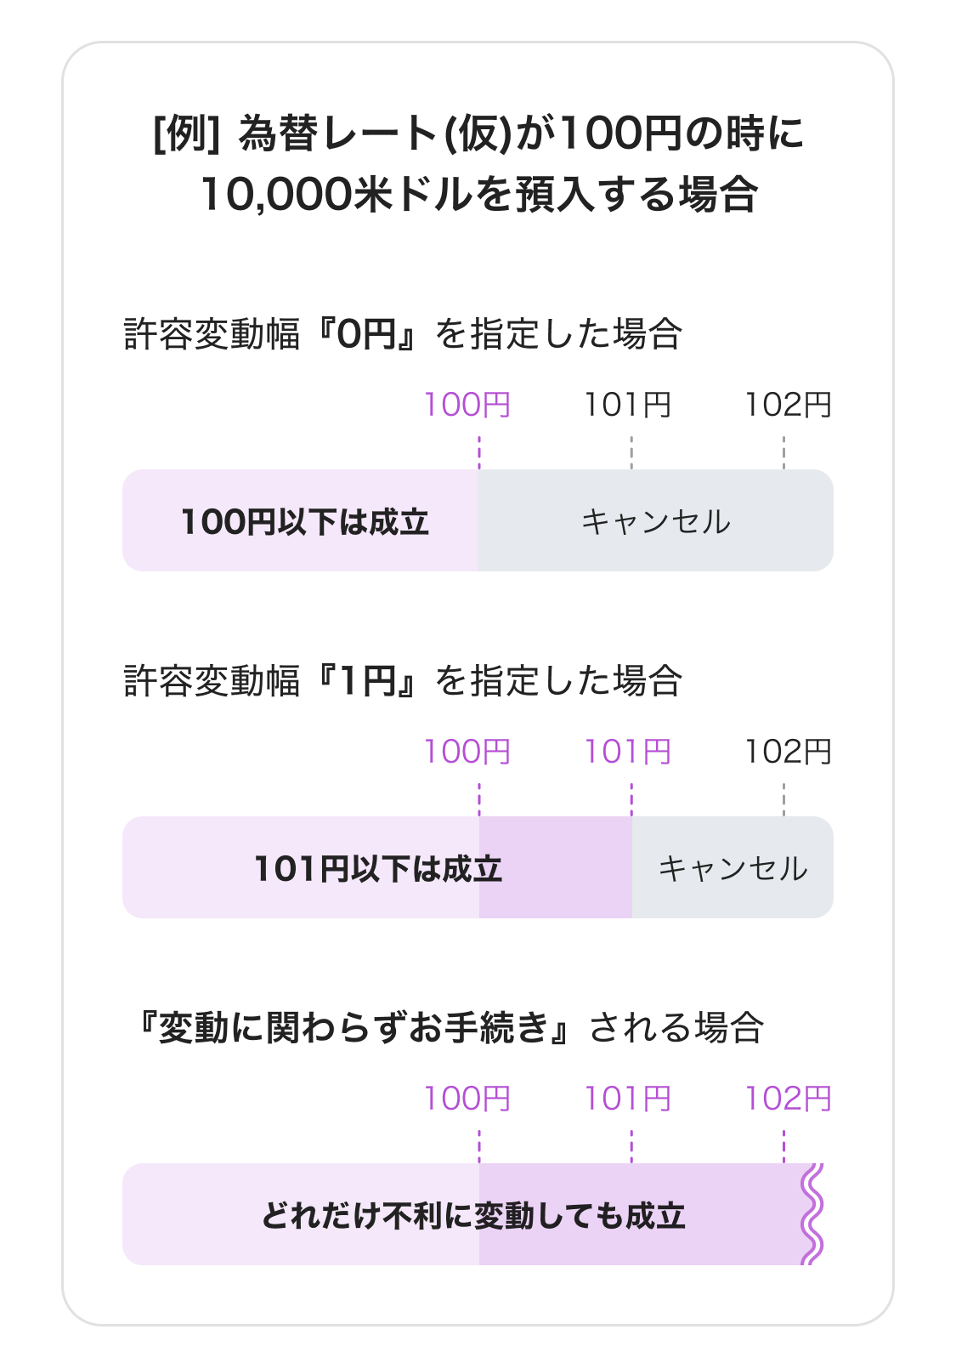Click the heading line 10,000米ドルを預入する場合
The height and width of the screenshot is (1369, 956).
[478, 195]
